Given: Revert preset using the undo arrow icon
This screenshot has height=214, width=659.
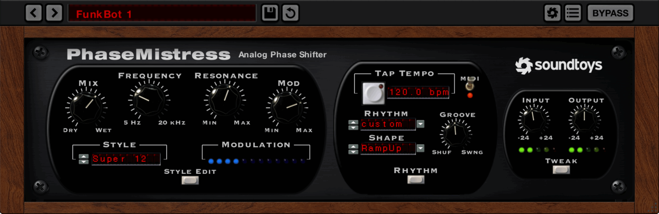Looking at the screenshot, I should click(x=290, y=13).
